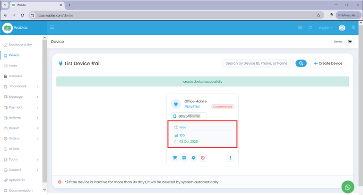Expand the Message sidebar menu
This screenshot has height=195, width=363.
21,97
